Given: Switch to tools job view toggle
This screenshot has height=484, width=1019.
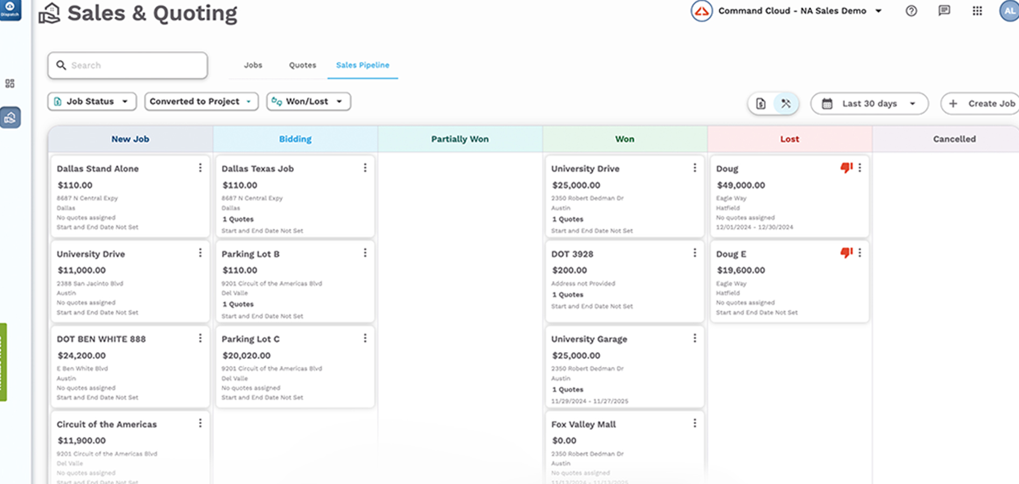Looking at the screenshot, I should [786, 103].
